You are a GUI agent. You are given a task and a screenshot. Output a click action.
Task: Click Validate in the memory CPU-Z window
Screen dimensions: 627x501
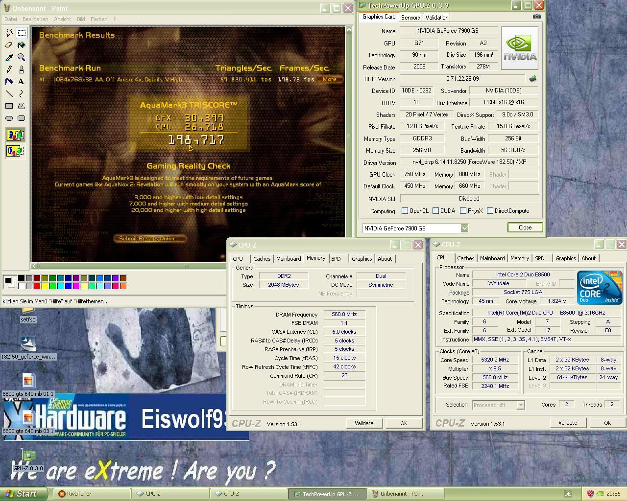coord(364,423)
